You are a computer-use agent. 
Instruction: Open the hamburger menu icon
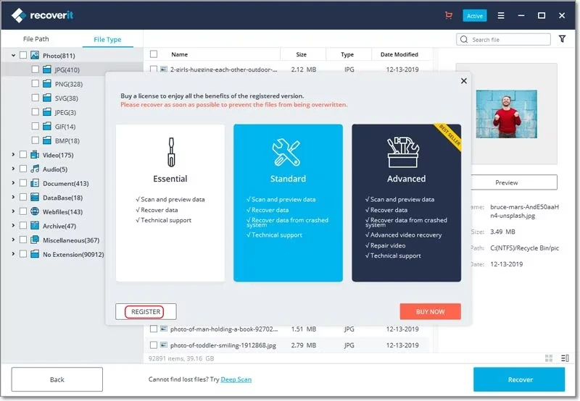501,15
